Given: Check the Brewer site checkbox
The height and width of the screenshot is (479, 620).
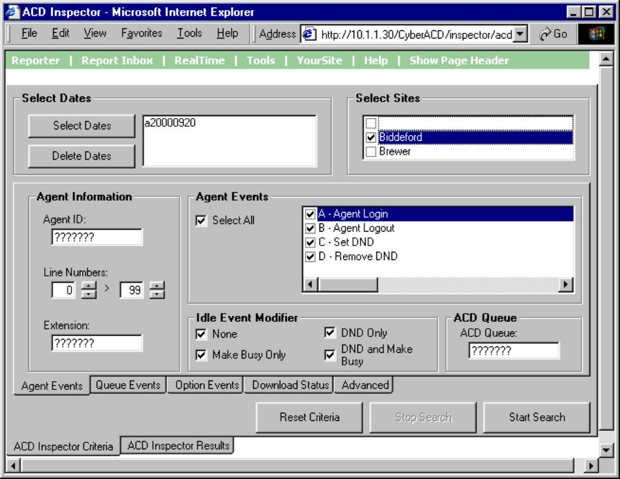Looking at the screenshot, I should pyautogui.click(x=371, y=151).
